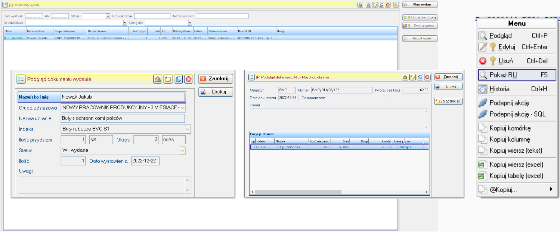This screenshot has width=560, height=232.
Task: Select Kopiuj wiersz (tekst) menu entry
Action: coord(517,151)
